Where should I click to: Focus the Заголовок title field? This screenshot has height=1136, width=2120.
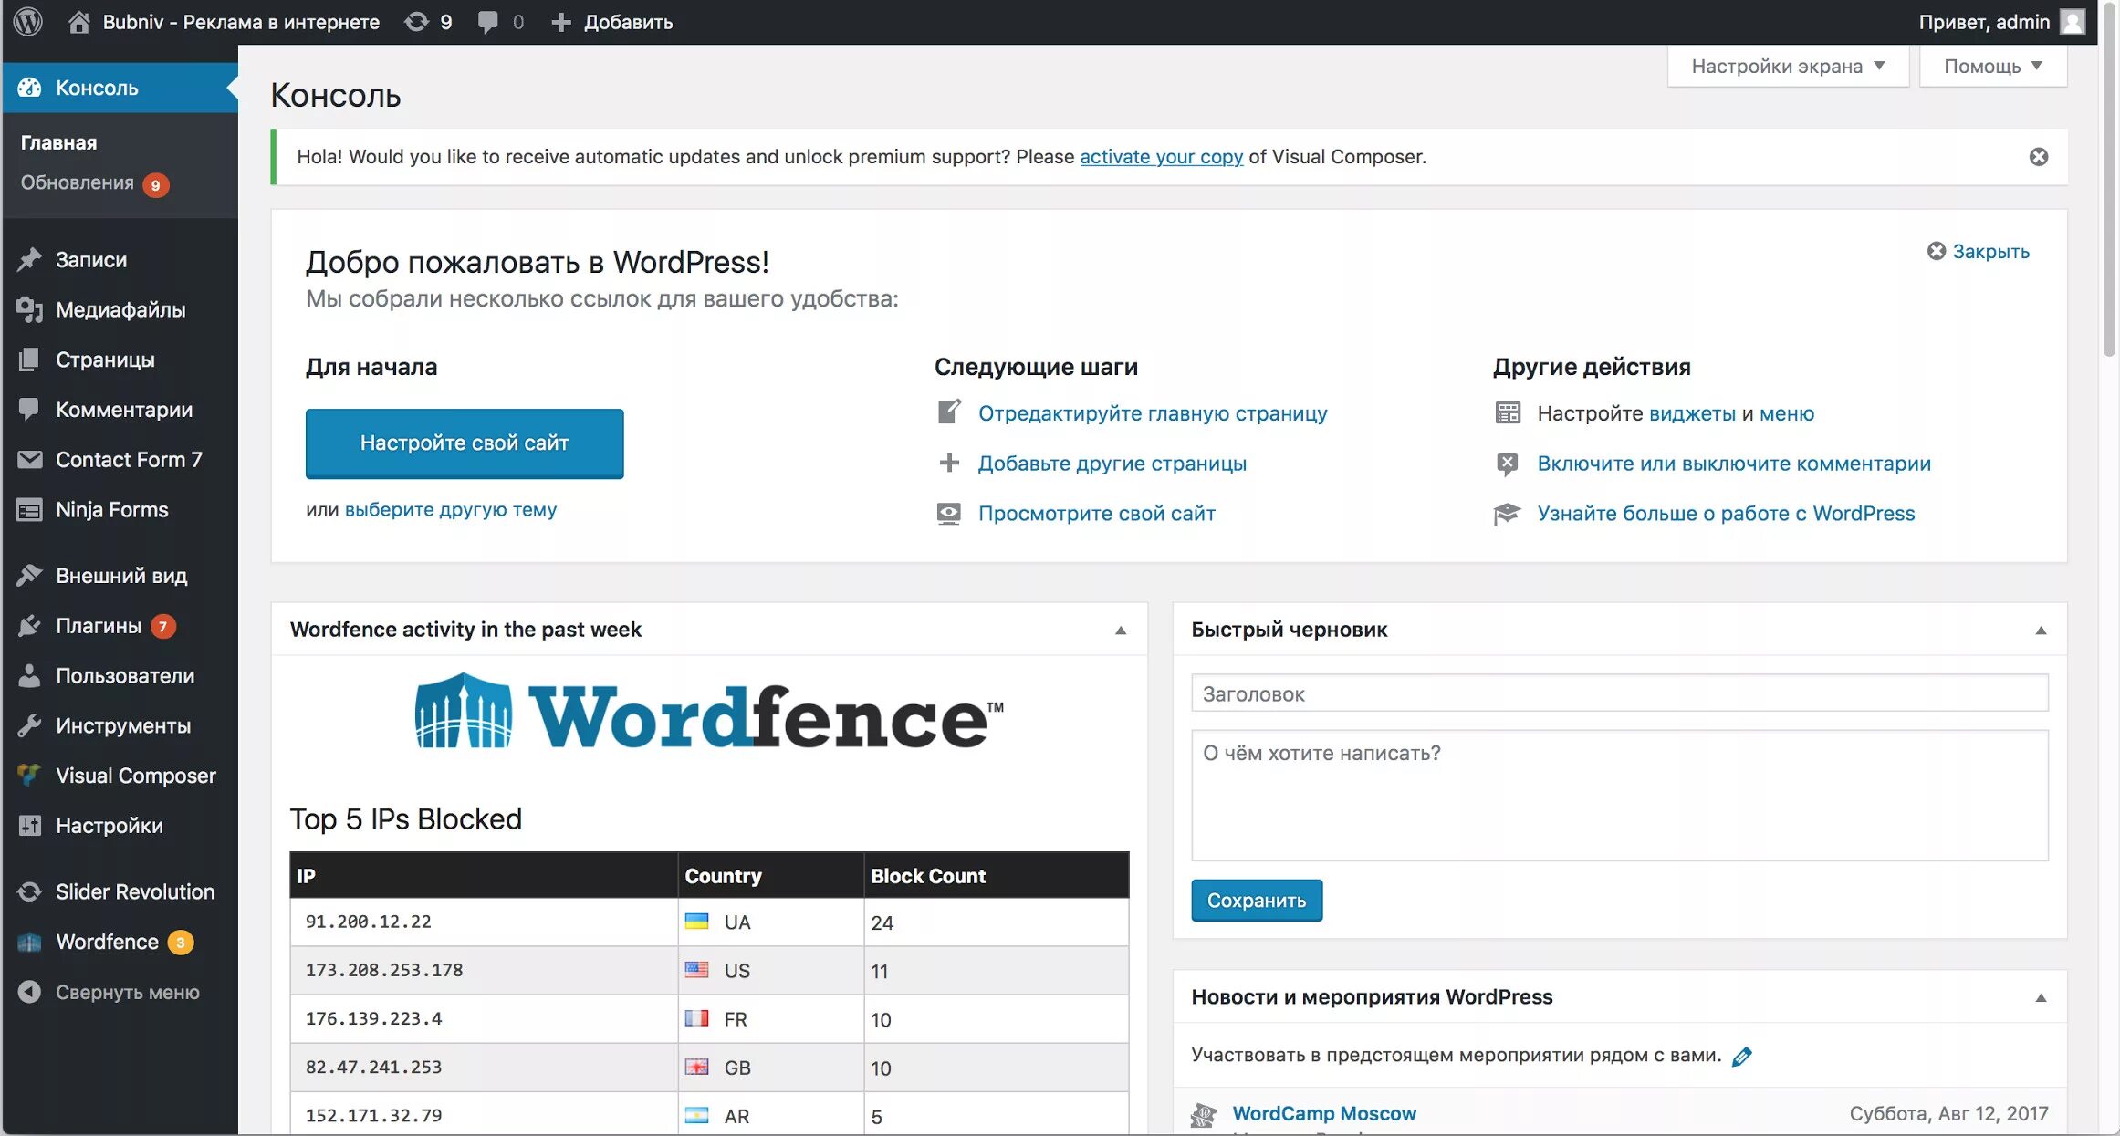click(1619, 693)
